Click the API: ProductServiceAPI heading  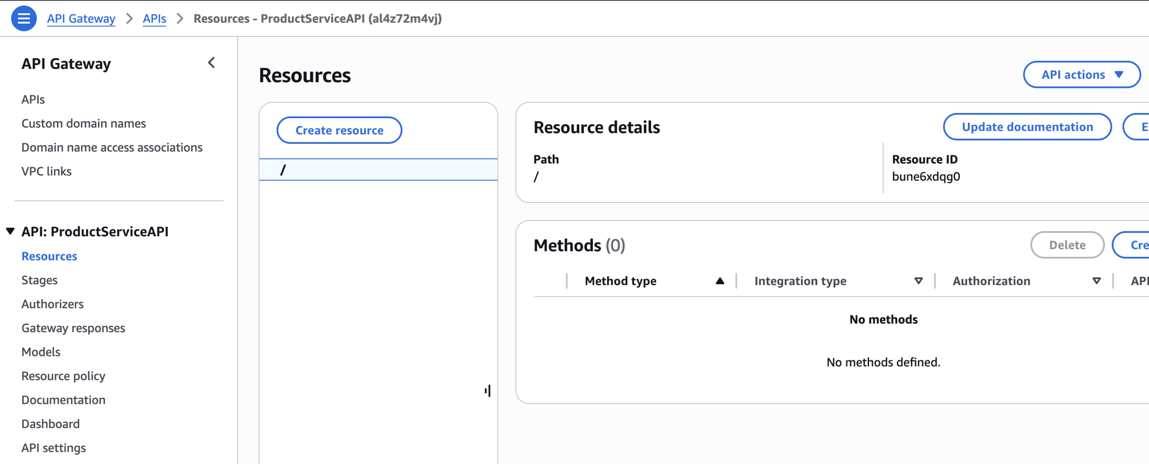(x=95, y=231)
